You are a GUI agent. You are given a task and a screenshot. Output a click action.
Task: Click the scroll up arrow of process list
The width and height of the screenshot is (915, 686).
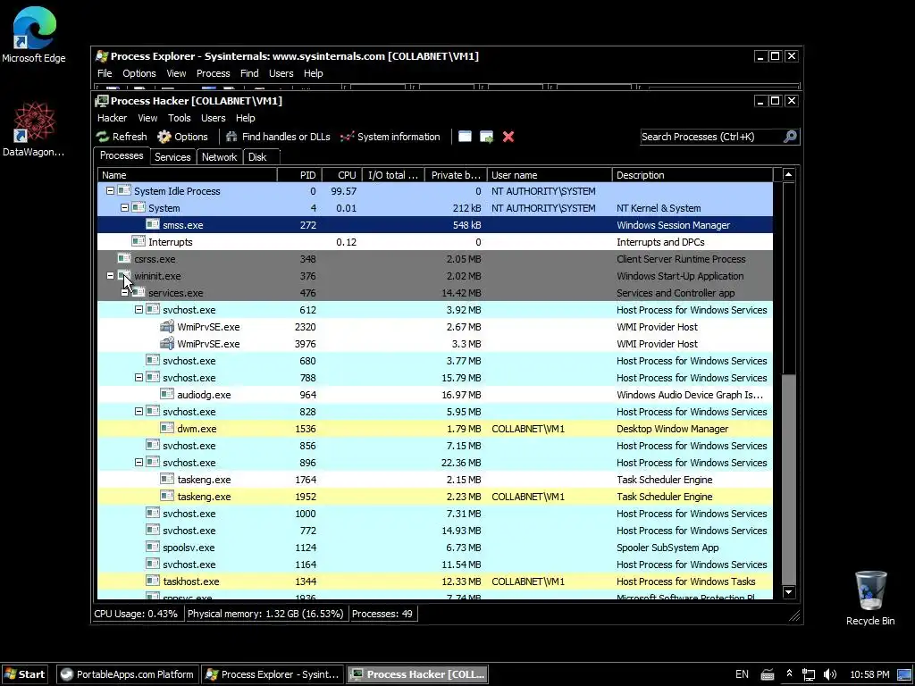tap(788, 174)
